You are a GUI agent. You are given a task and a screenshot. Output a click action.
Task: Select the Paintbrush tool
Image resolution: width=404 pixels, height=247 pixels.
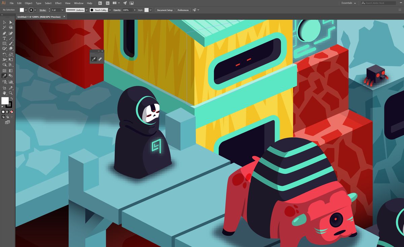click(10, 43)
